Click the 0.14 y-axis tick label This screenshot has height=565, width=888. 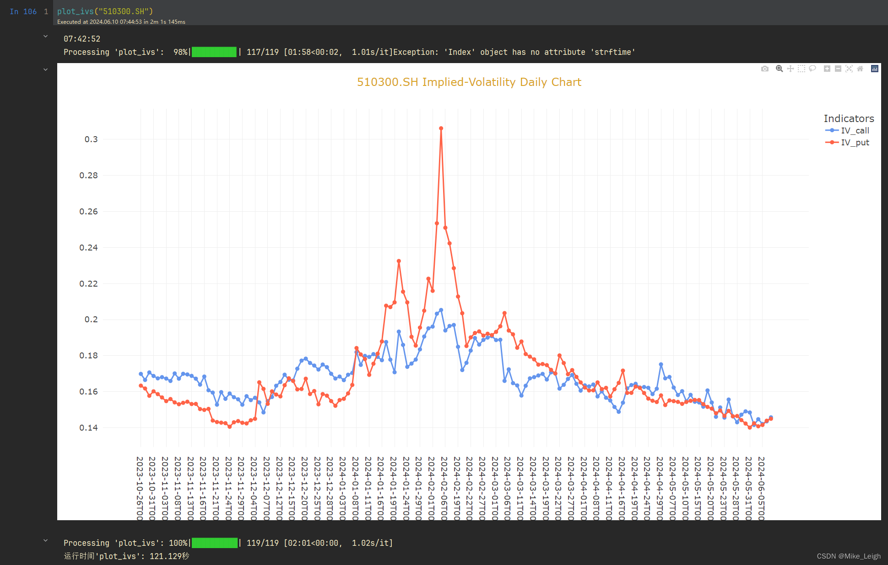coord(88,427)
